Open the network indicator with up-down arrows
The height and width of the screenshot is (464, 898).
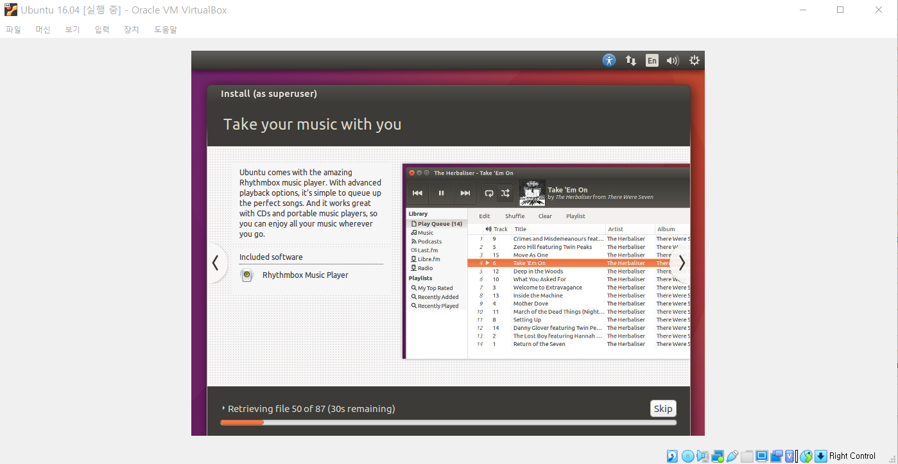[631, 61]
